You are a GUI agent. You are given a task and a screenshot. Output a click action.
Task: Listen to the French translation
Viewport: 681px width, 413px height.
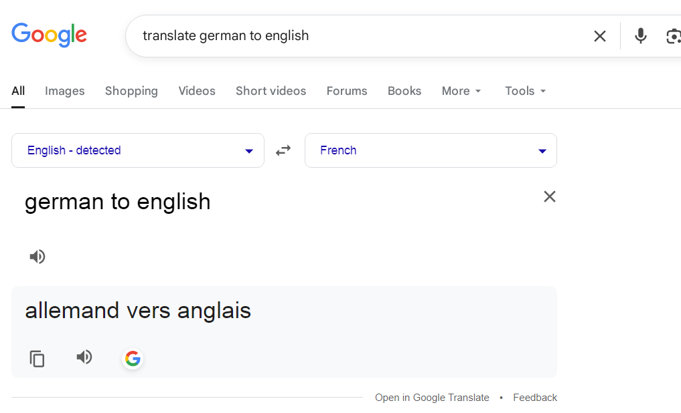(x=84, y=358)
